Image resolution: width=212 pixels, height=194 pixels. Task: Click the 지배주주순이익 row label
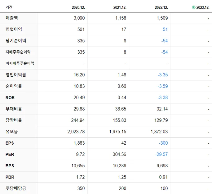point(18,52)
